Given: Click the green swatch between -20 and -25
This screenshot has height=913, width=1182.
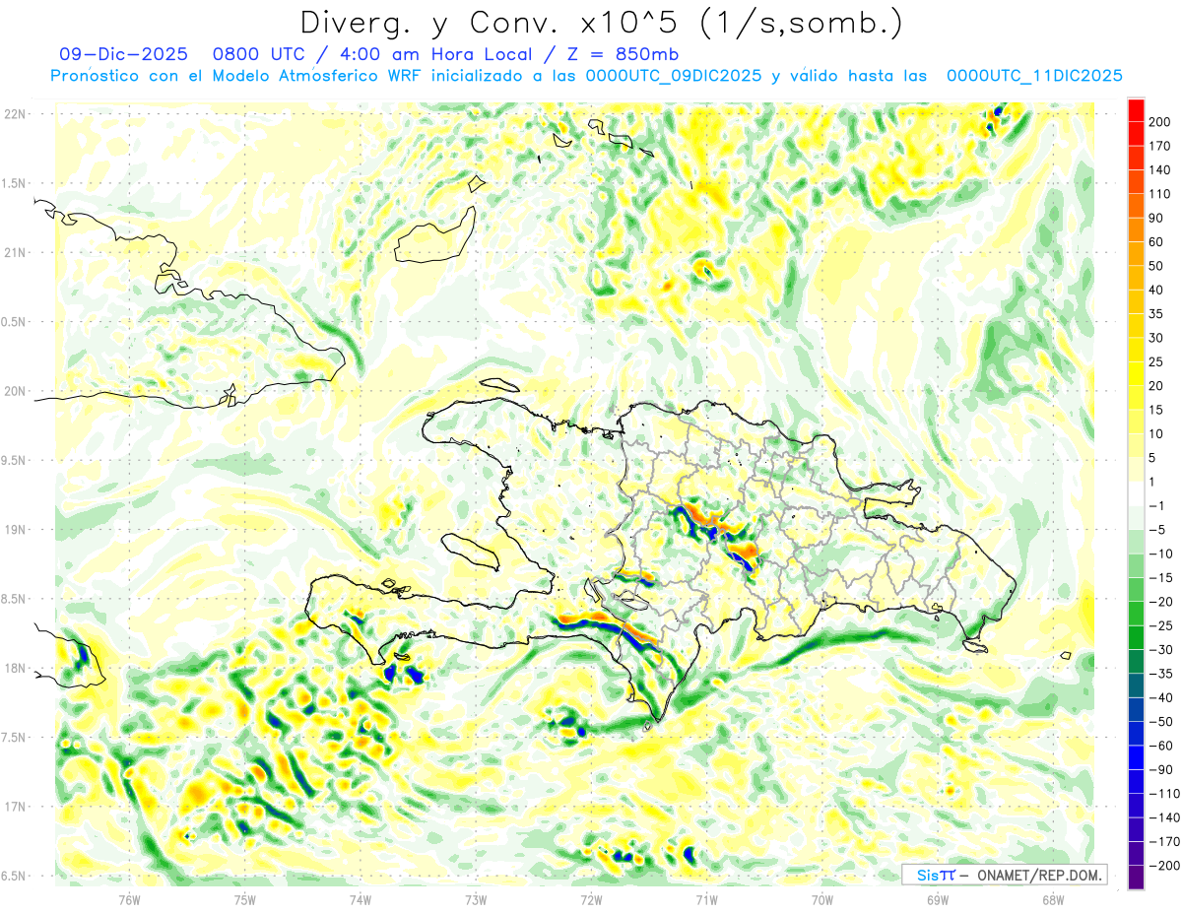Looking at the screenshot, I should (1136, 614).
